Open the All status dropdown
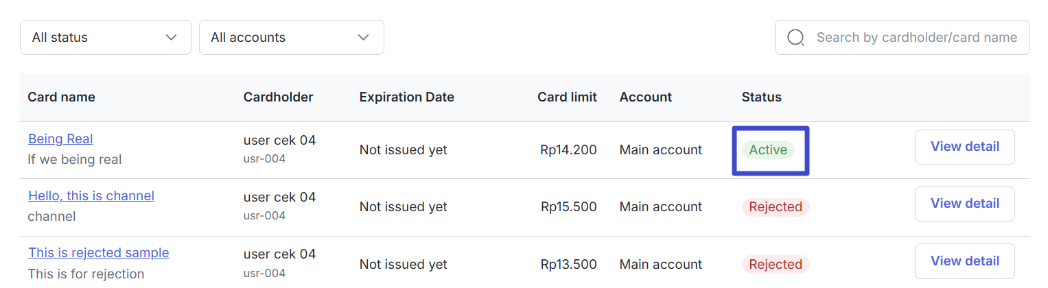The width and height of the screenshot is (1048, 288). 106,38
